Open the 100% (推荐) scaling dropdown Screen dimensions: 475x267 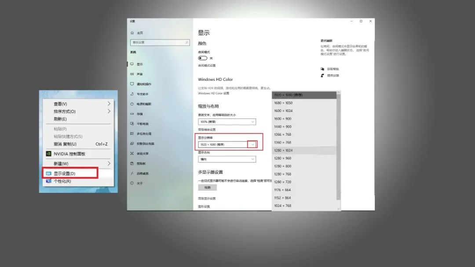(x=227, y=122)
